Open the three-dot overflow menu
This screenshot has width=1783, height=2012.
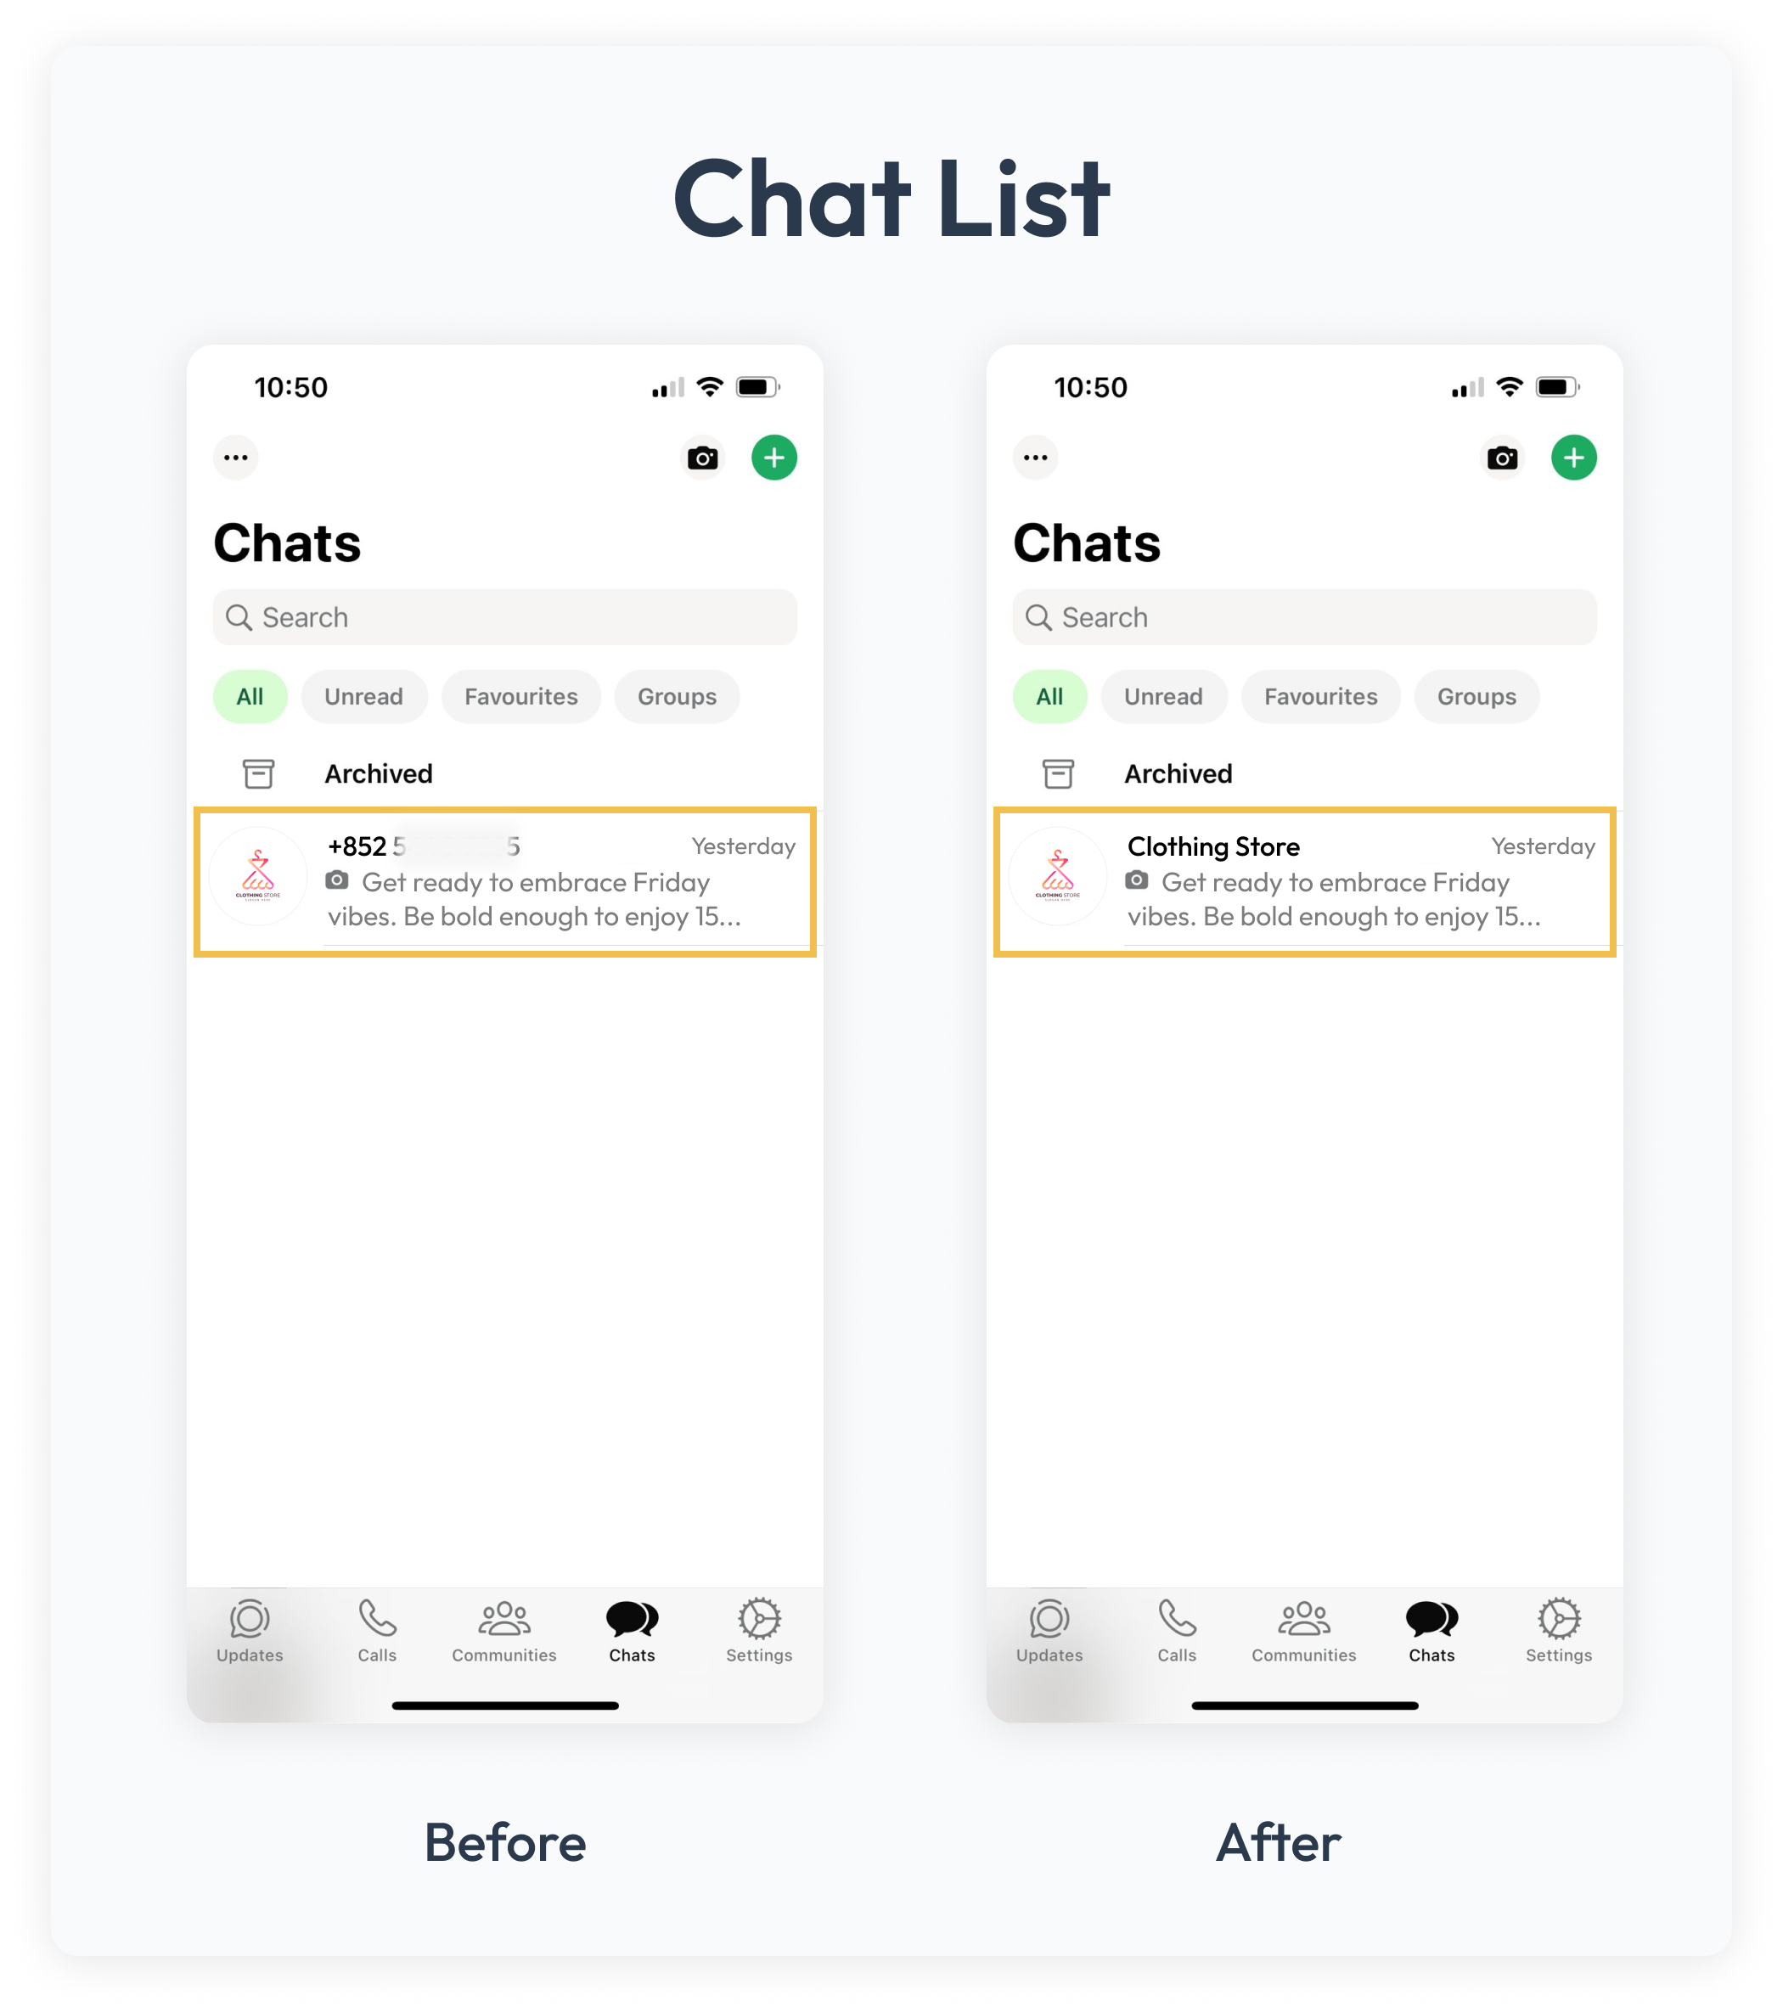pos(236,454)
